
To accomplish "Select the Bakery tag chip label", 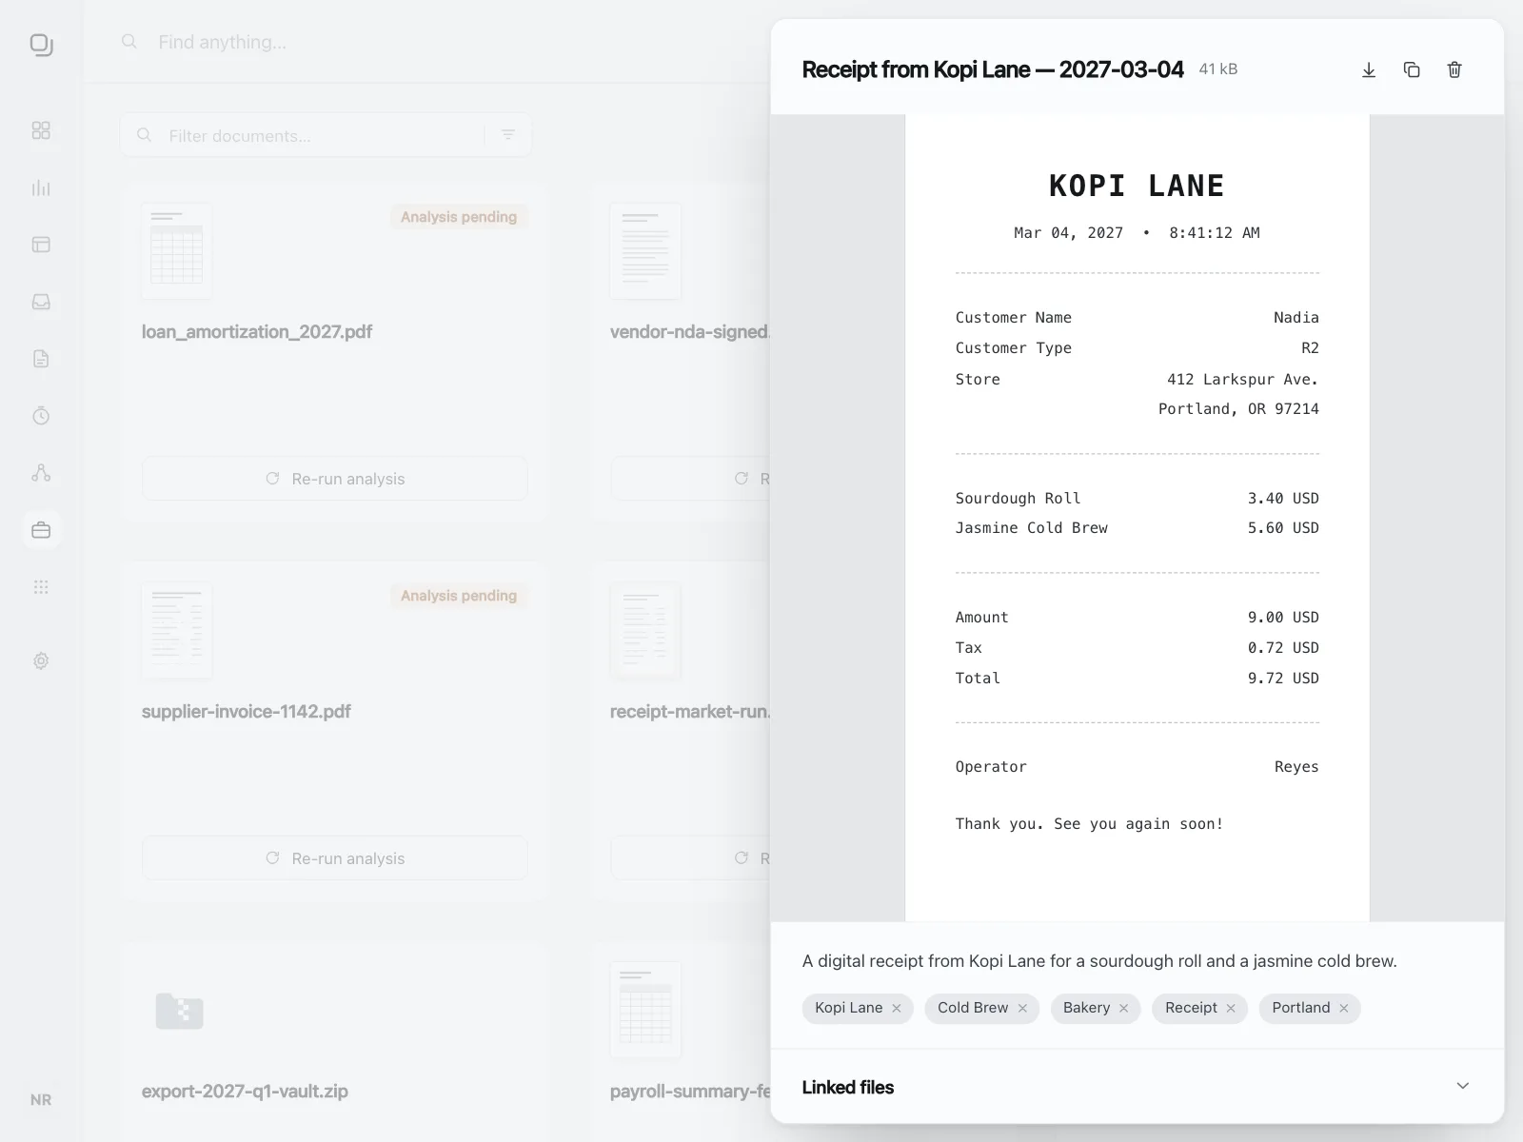I will 1087,1008.
